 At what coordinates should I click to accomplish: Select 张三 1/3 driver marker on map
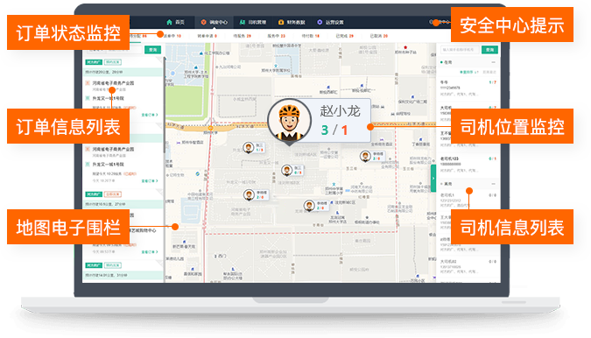click(x=254, y=147)
